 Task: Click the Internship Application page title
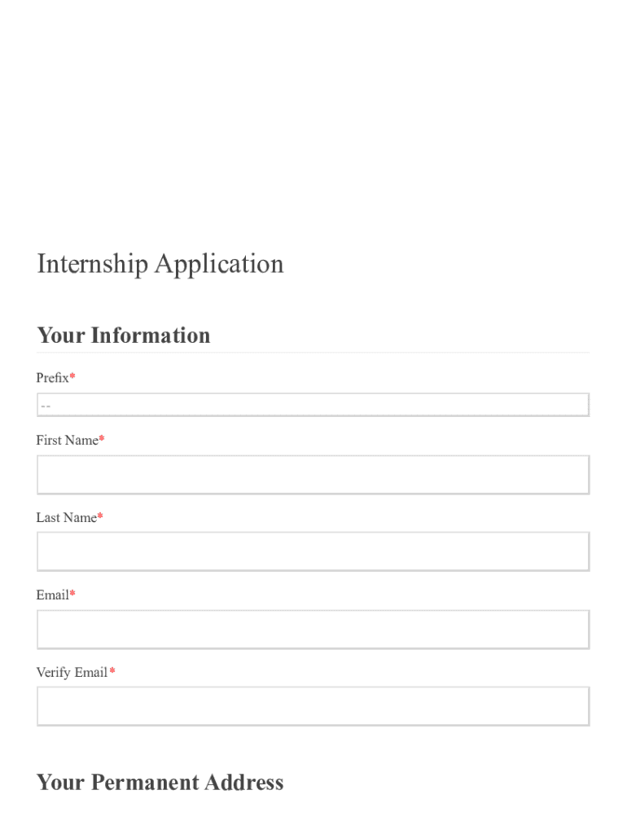click(x=160, y=264)
